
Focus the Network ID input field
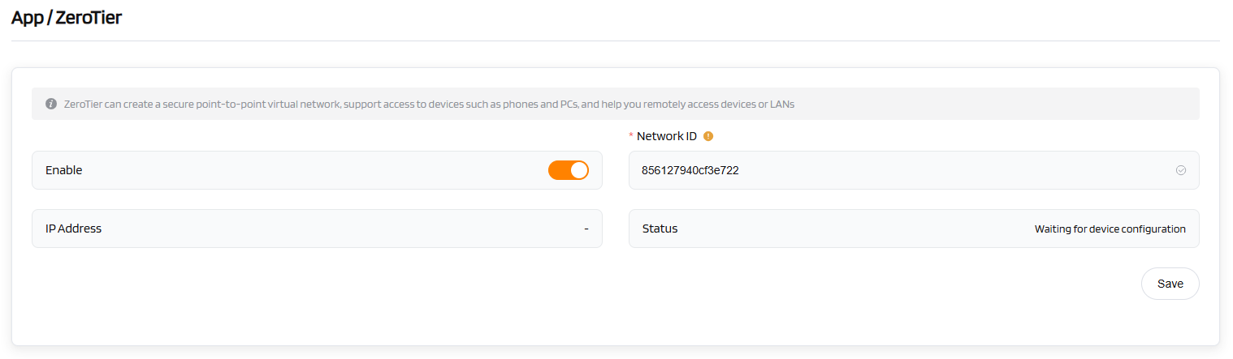point(893,170)
